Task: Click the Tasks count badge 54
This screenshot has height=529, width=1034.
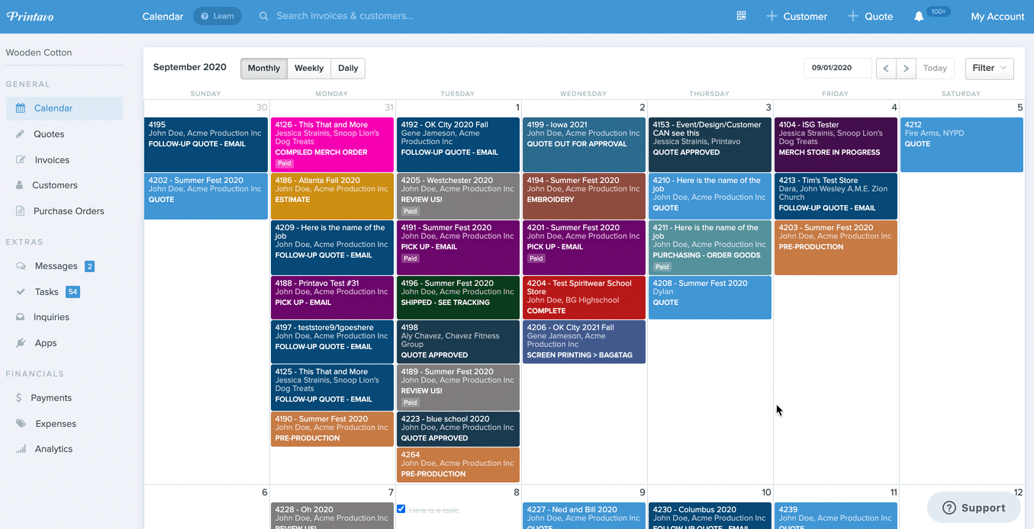Action: point(72,292)
